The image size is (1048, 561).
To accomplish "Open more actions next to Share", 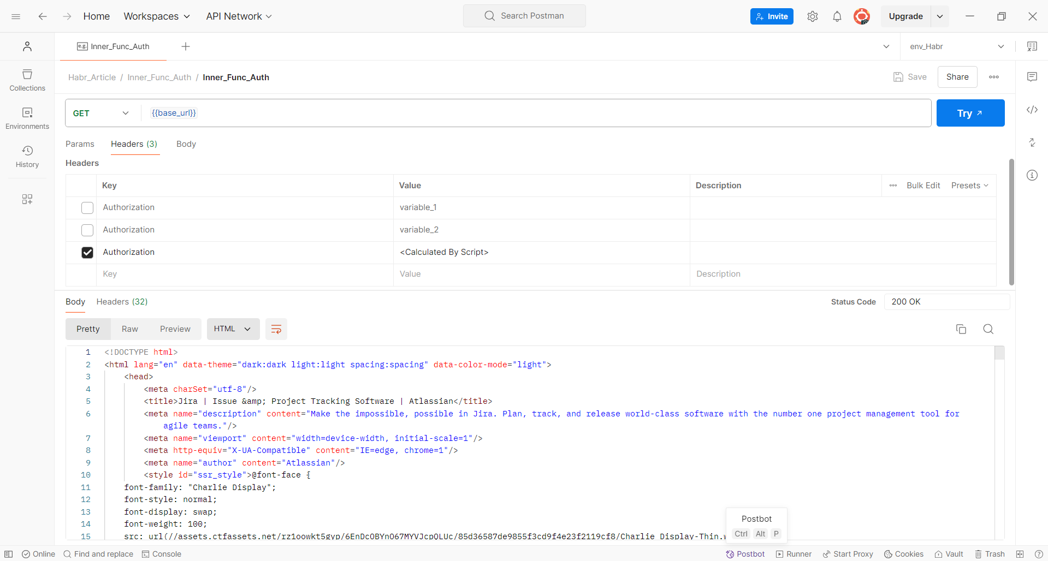I will (x=994, y=77).
